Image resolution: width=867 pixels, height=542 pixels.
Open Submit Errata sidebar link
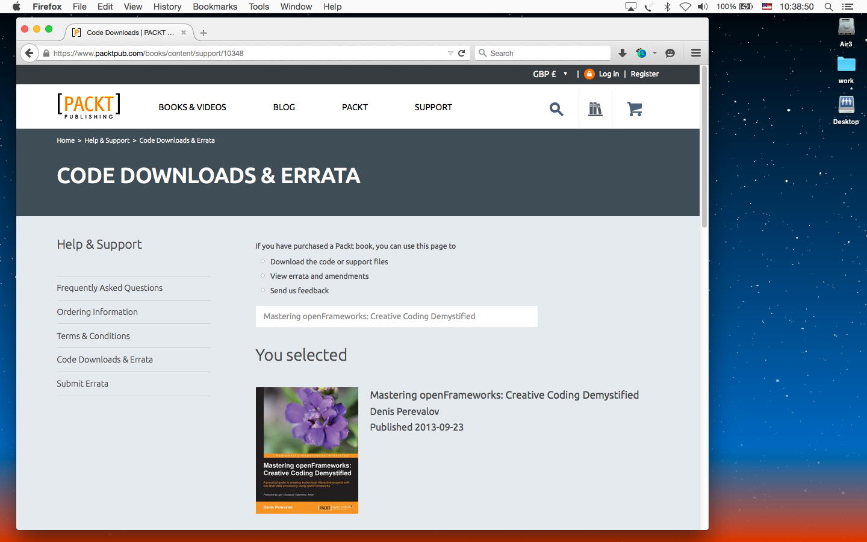82,384
